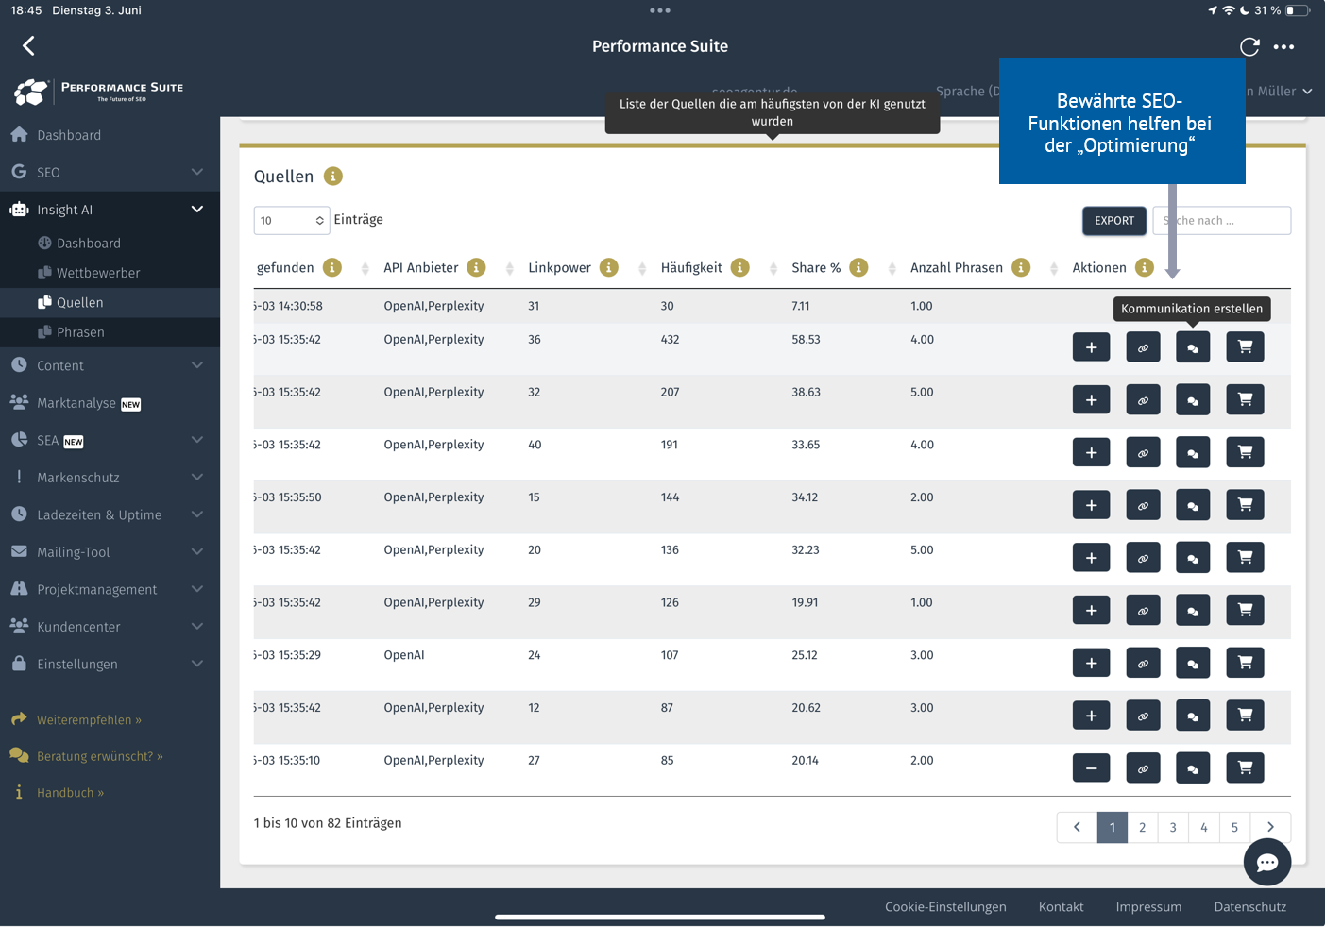This screenshot has width=1325, height=927.
Task: Show info for Aktionen column
Action: coord(1145,267)
